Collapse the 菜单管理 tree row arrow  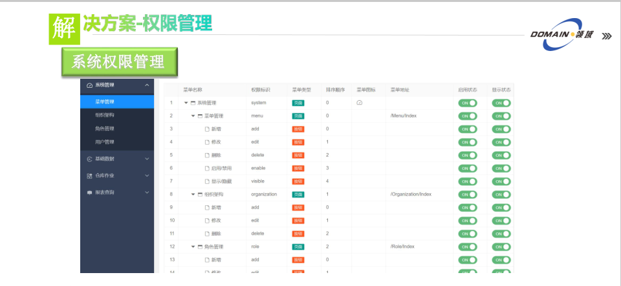(193, 116)
